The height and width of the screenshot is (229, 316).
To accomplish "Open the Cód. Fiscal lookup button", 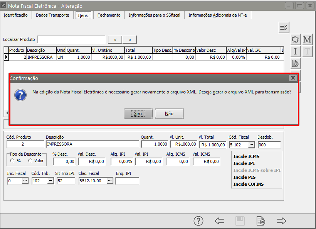I will [x=251, y=144].
